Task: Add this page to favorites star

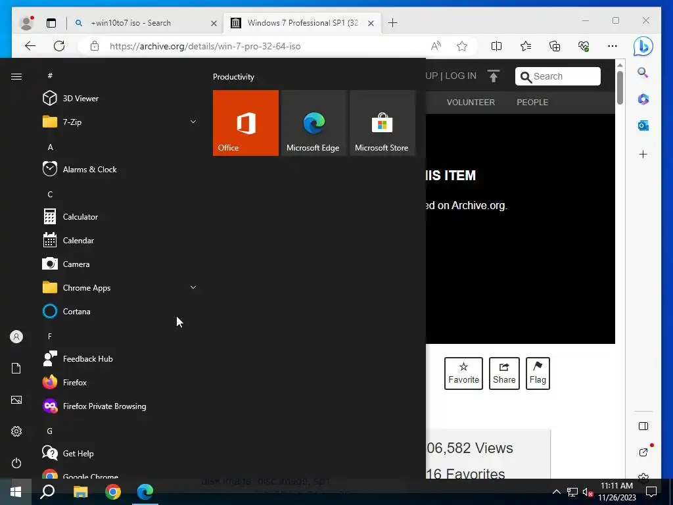Action: click(462, 46)
